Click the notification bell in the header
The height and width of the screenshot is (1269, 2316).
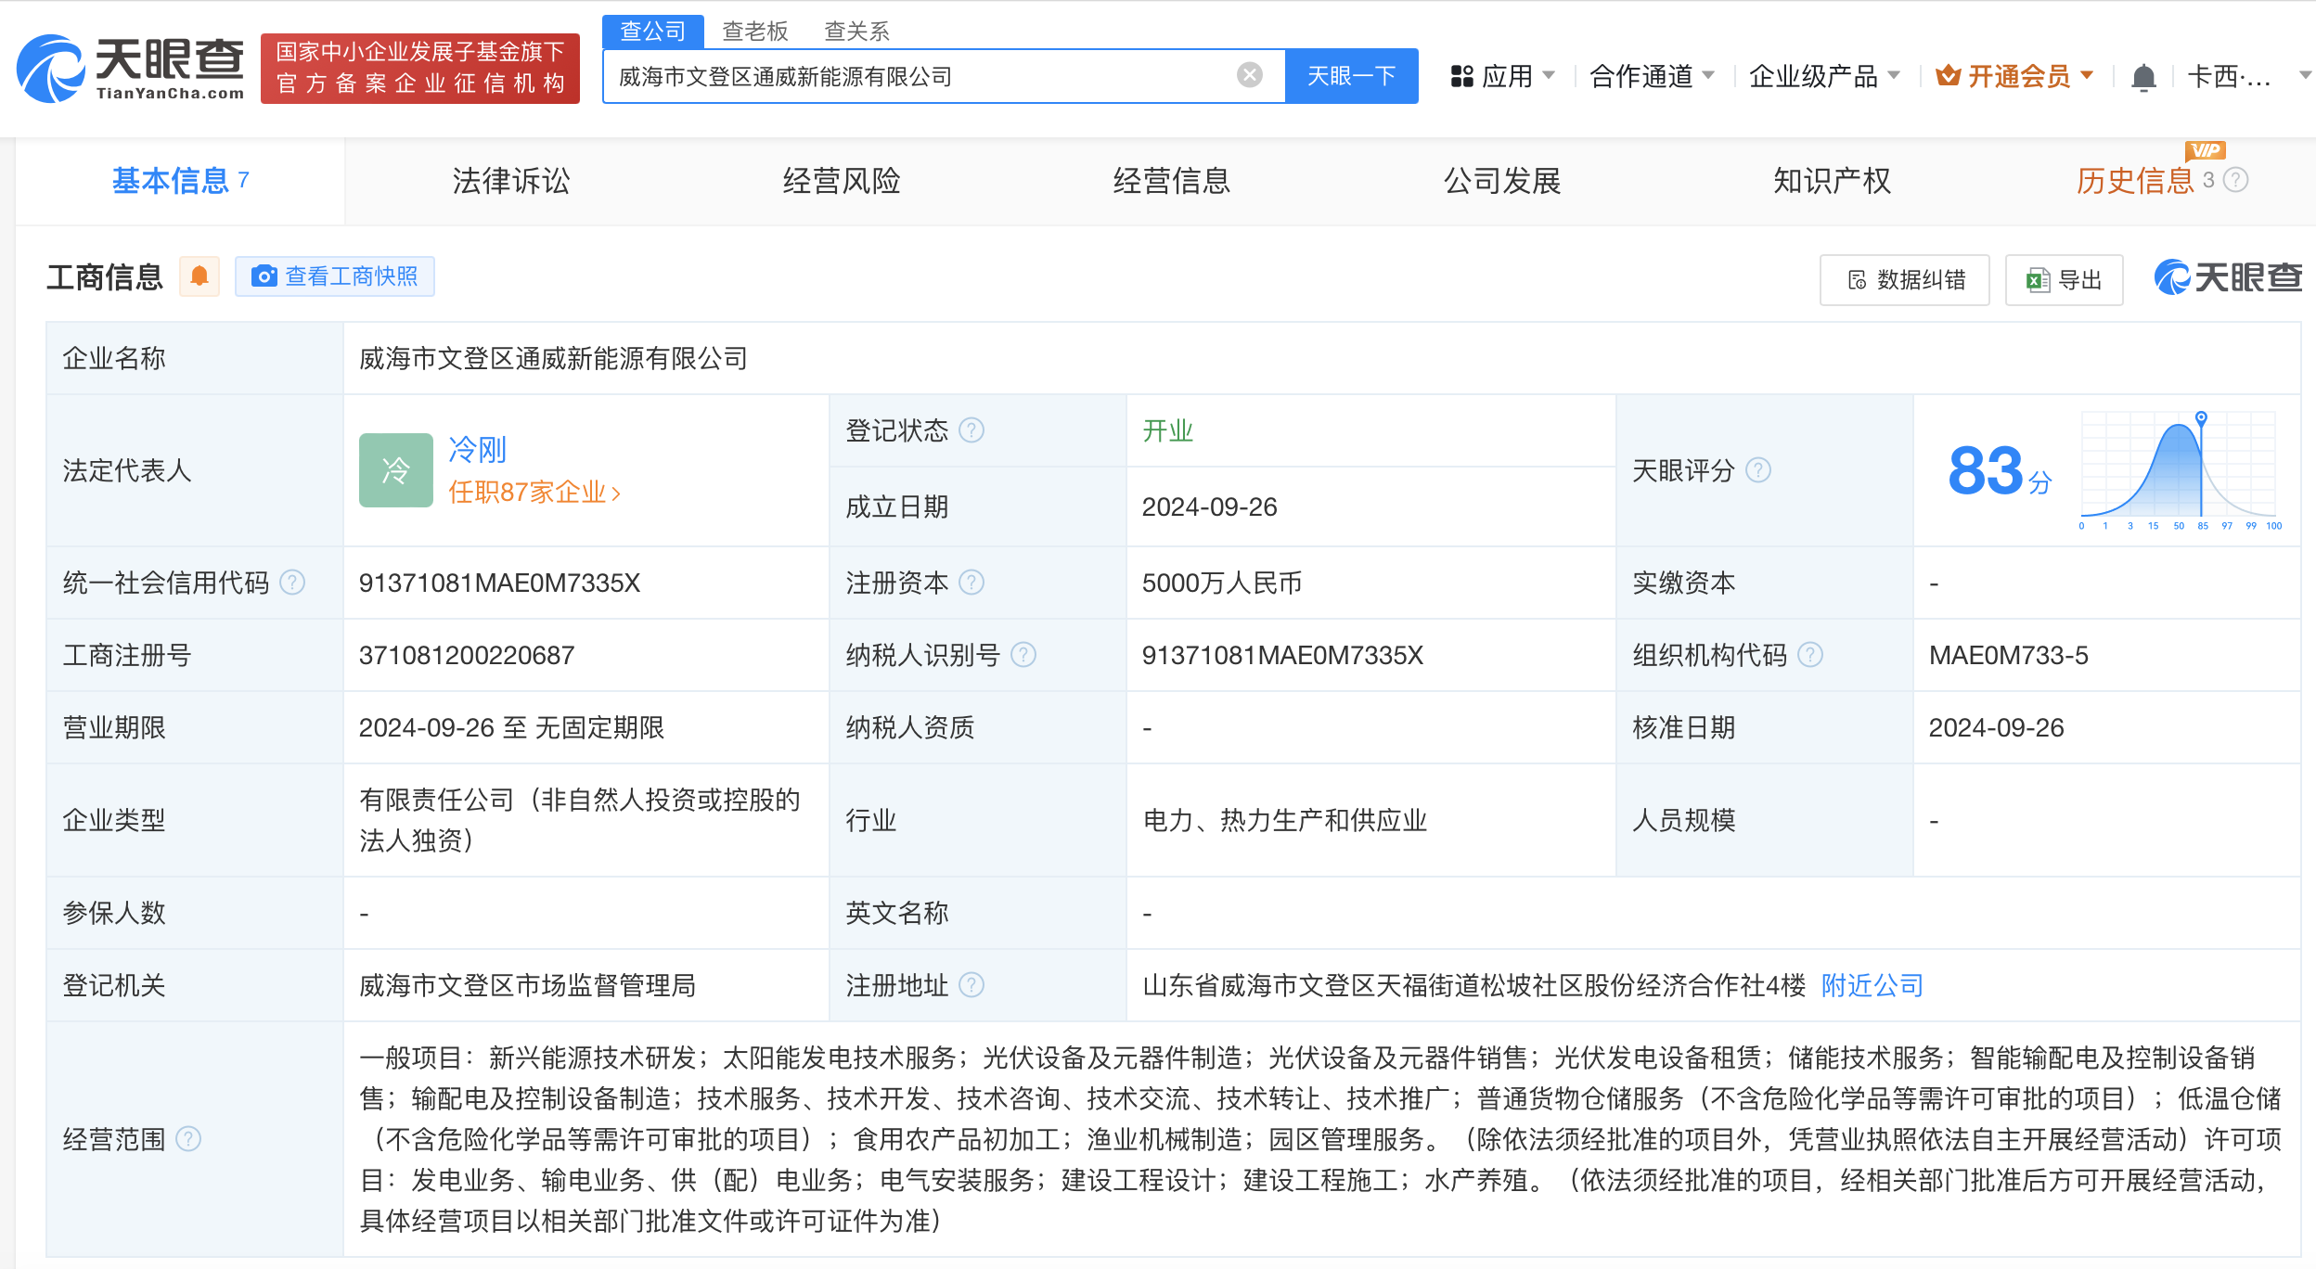pos(2142,77)
